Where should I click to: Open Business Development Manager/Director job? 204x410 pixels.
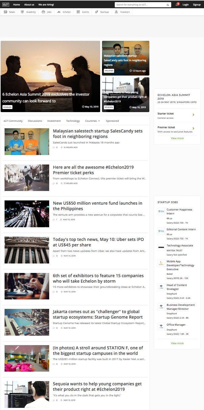pyautogui.click(x=181, y=307)
